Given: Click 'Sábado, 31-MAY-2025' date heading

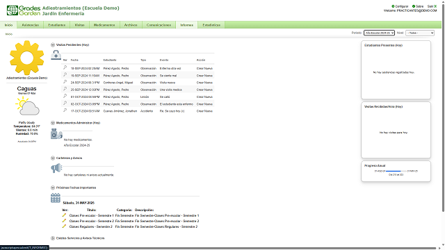Looking at the screenshot, I should click(79, 203).
